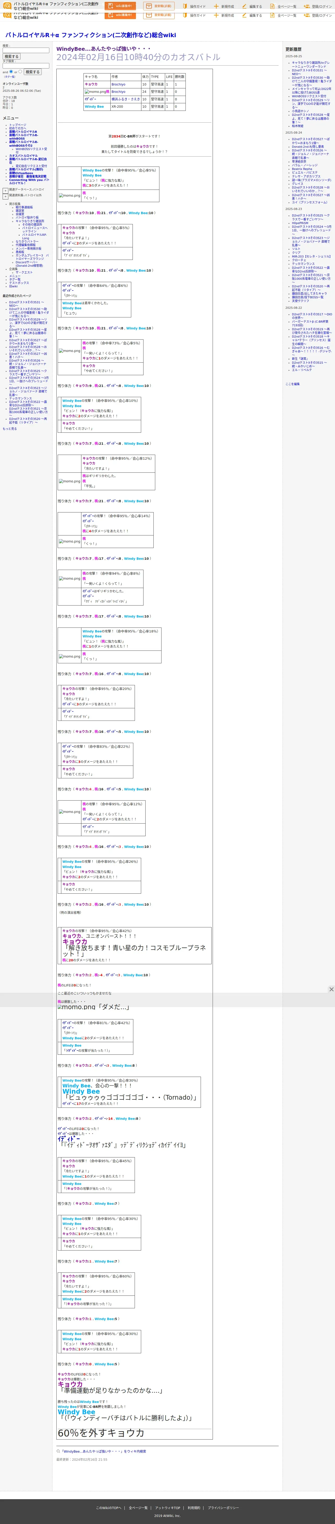Open テッカマンランス in recently created pages
The height and width of the screenshot is (1524, 335).
click(21, 398)
